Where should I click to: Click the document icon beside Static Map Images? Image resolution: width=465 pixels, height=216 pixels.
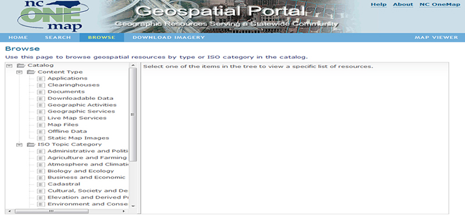(x=41, y=138)
